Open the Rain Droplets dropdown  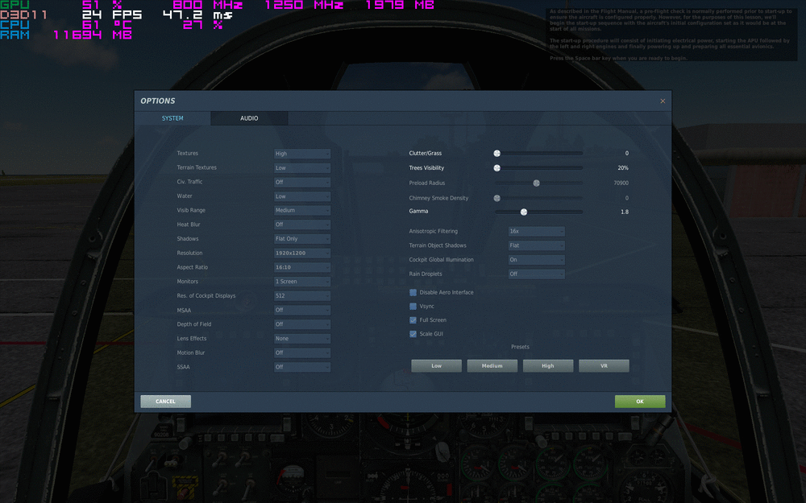point(535,274)
